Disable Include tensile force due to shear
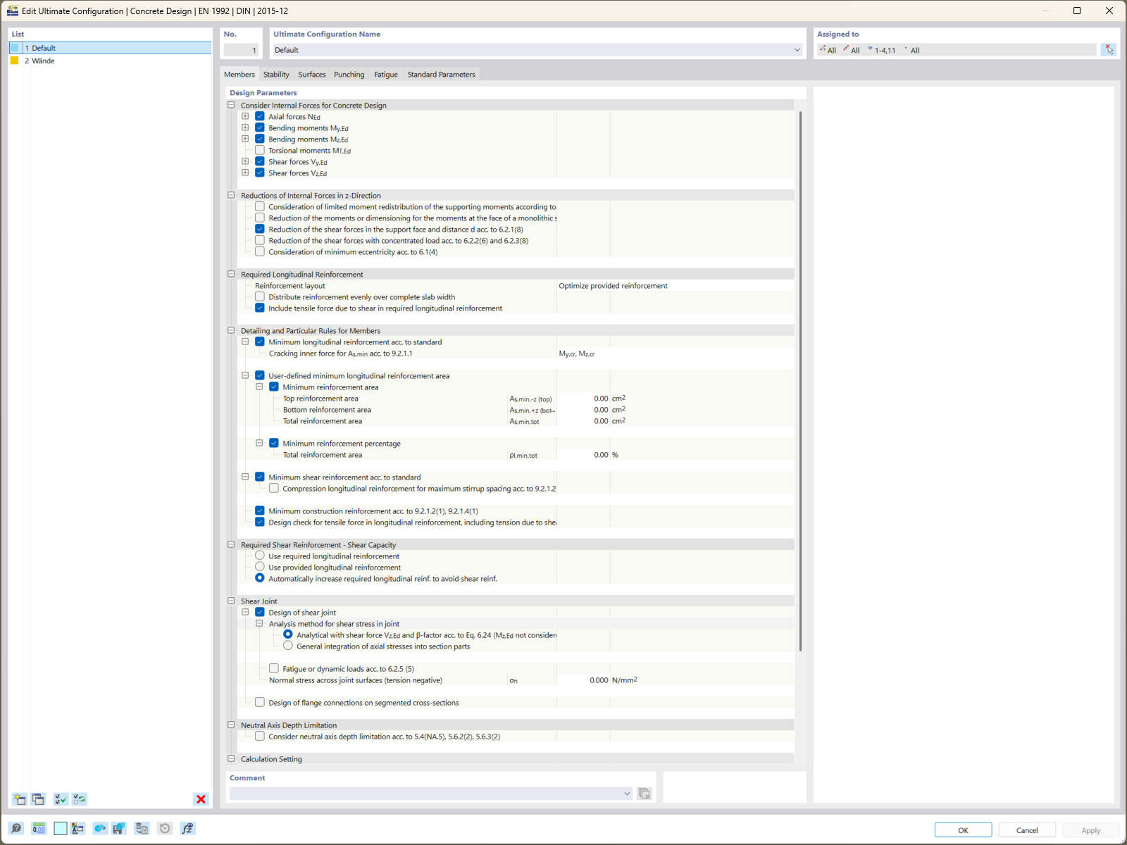The image size is (1127, 845). tap(260, 308)
